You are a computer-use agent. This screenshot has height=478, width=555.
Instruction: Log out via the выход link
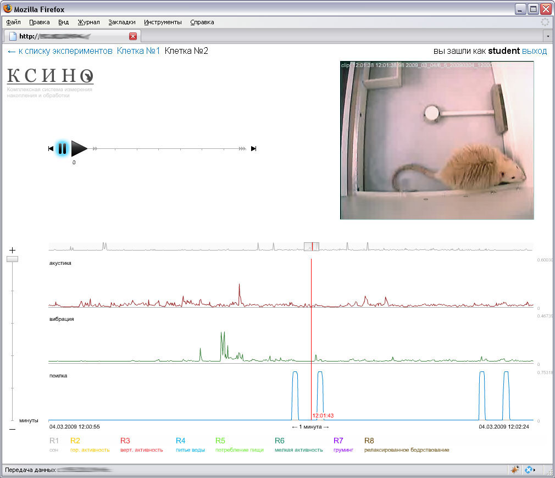pos(535,51)
